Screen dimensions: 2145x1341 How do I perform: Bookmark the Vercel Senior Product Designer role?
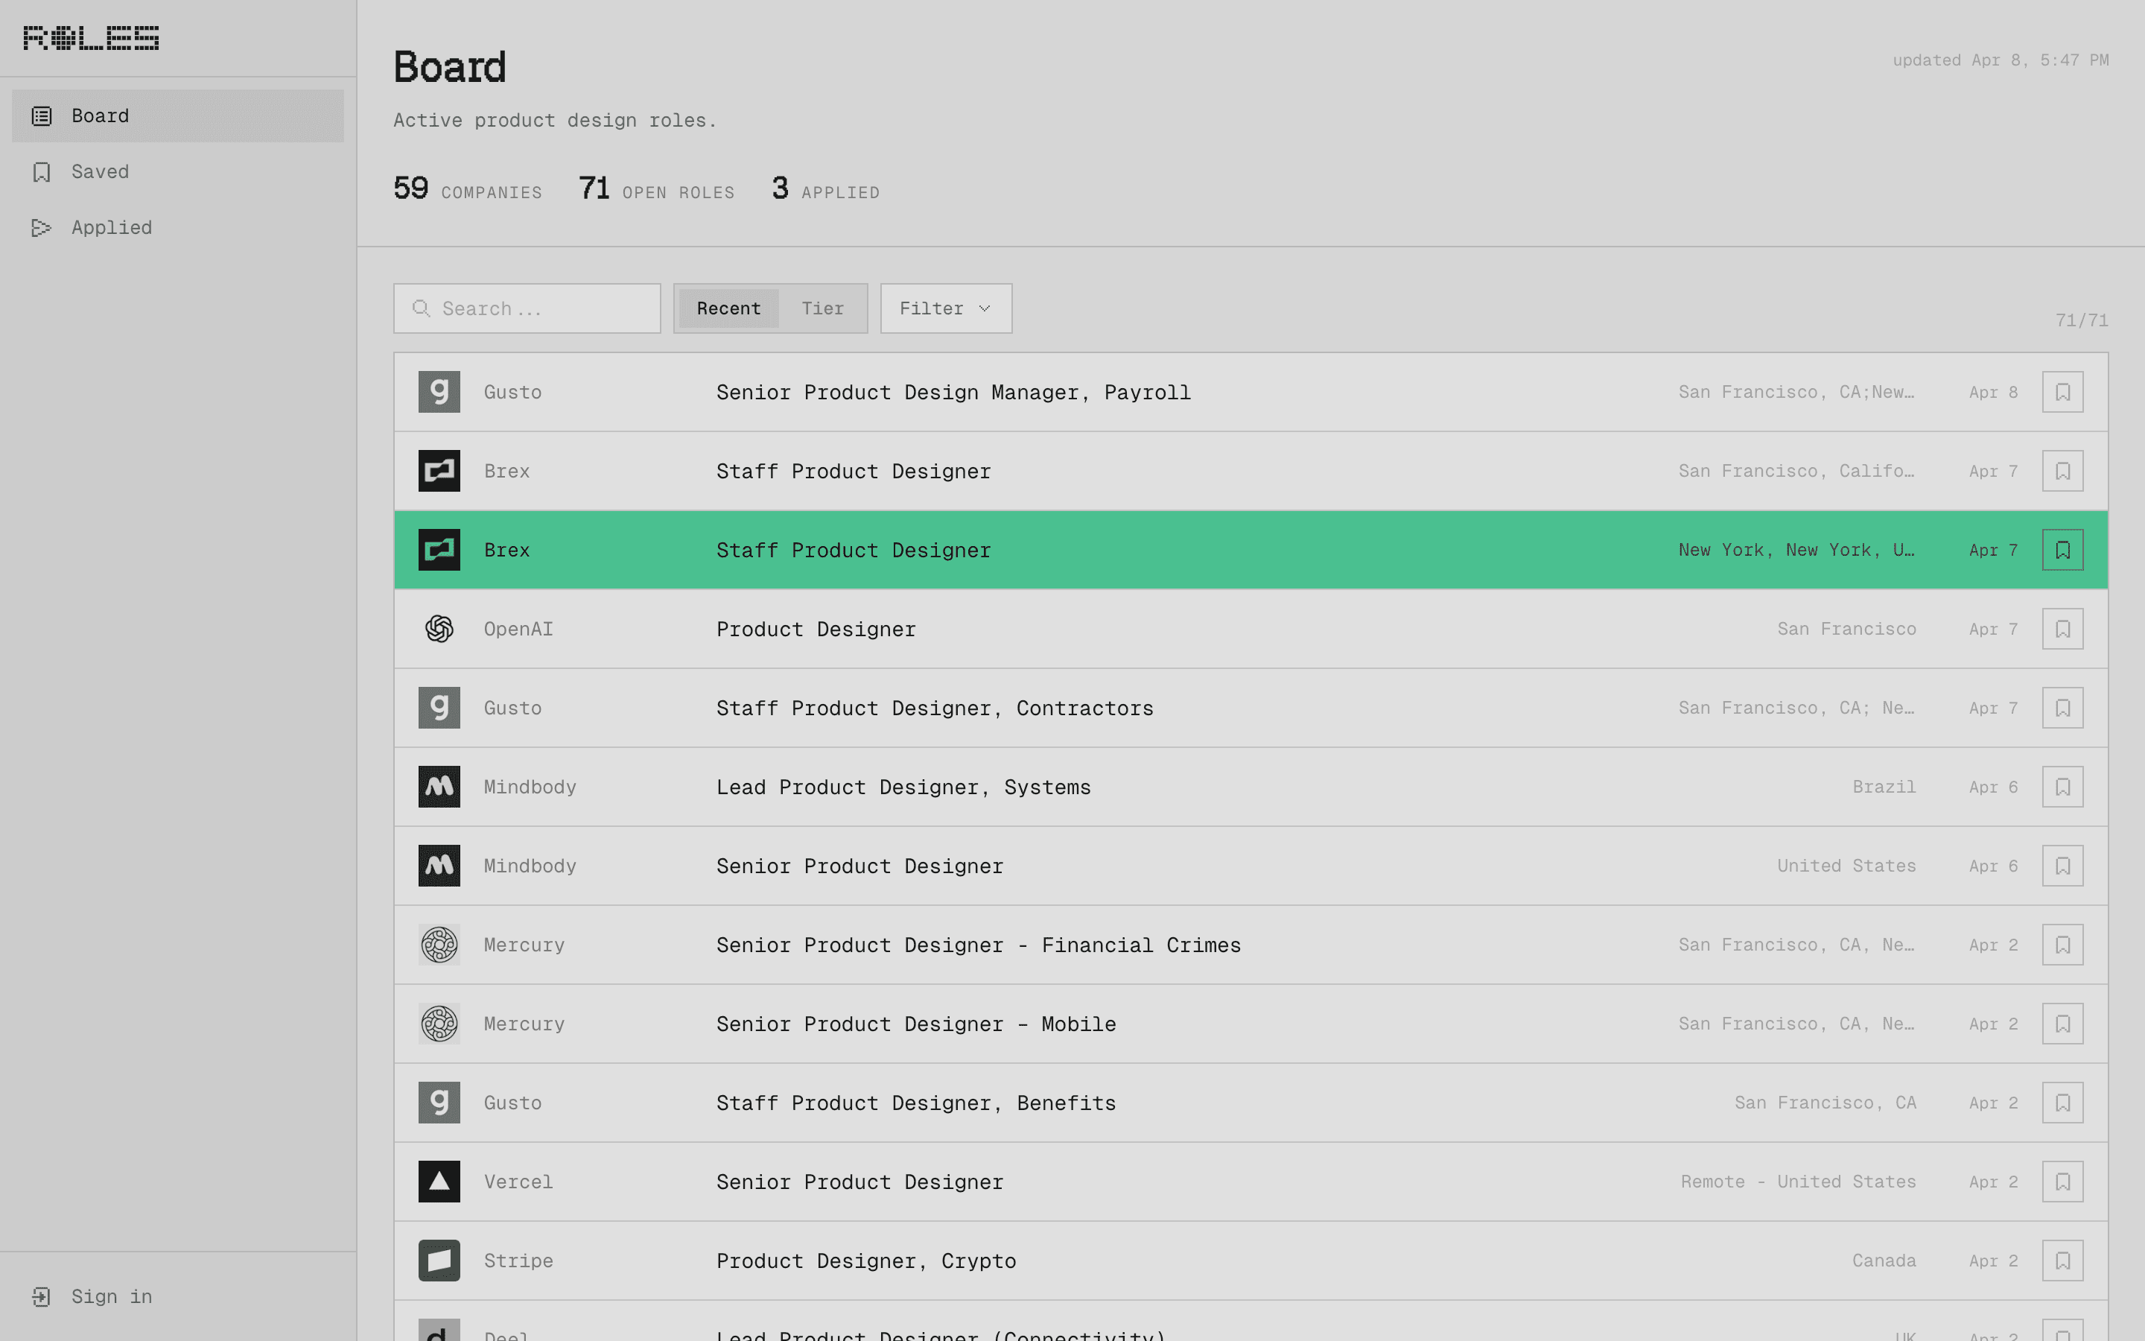(2062, 1182)
